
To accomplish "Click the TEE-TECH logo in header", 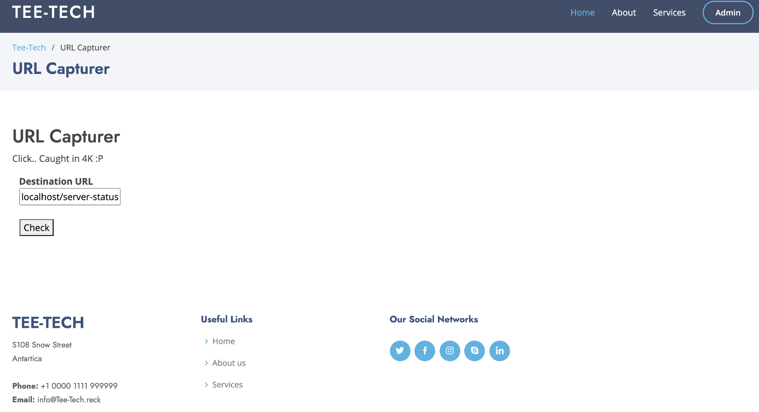I will (x=53, y=12).
